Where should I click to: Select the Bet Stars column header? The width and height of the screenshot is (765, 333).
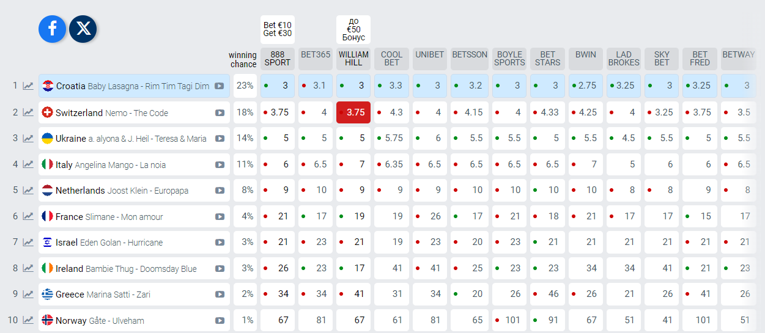(547, 59)
